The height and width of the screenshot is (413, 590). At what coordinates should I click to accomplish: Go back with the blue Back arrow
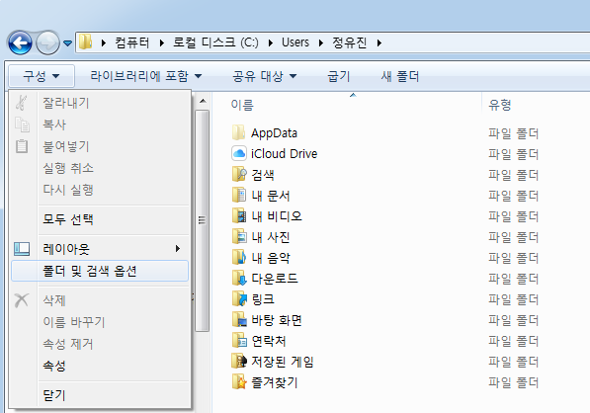coord(20,42)
